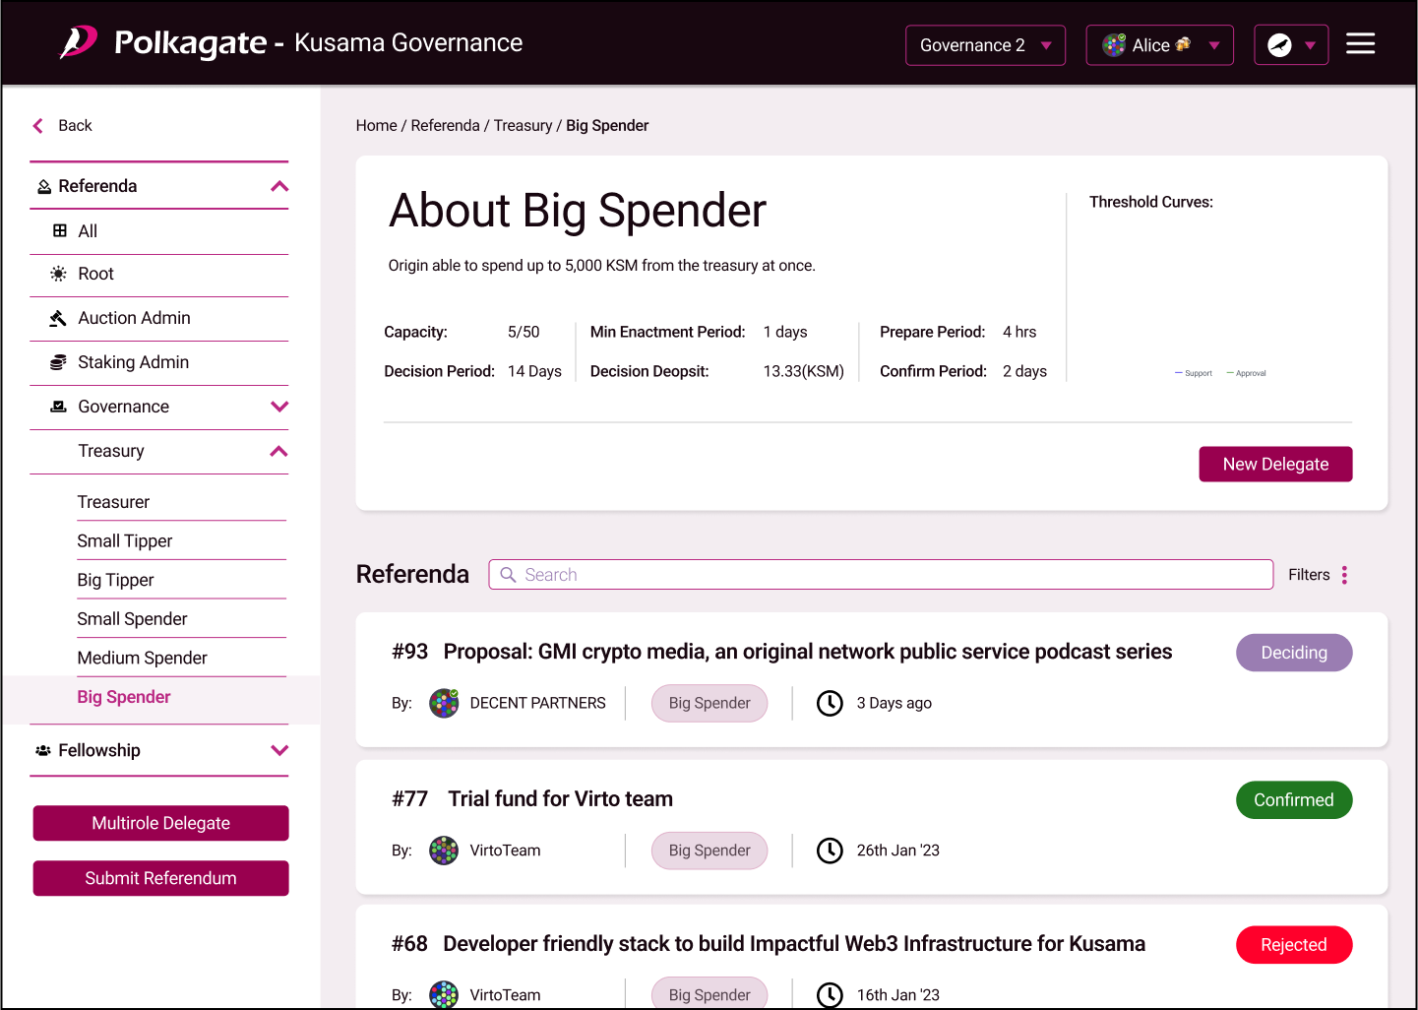Viewport: 1418px width, 1010px height.
Task: Click clock icon beside 26th Jan '23
Action: (x=830, y=851)
